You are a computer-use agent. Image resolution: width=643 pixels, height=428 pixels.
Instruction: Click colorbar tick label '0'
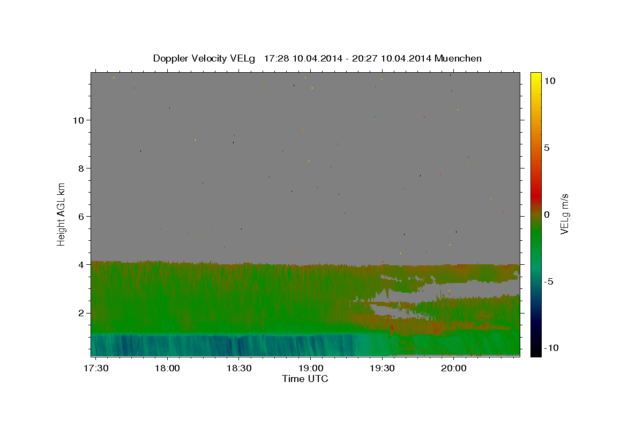point(547,215)
